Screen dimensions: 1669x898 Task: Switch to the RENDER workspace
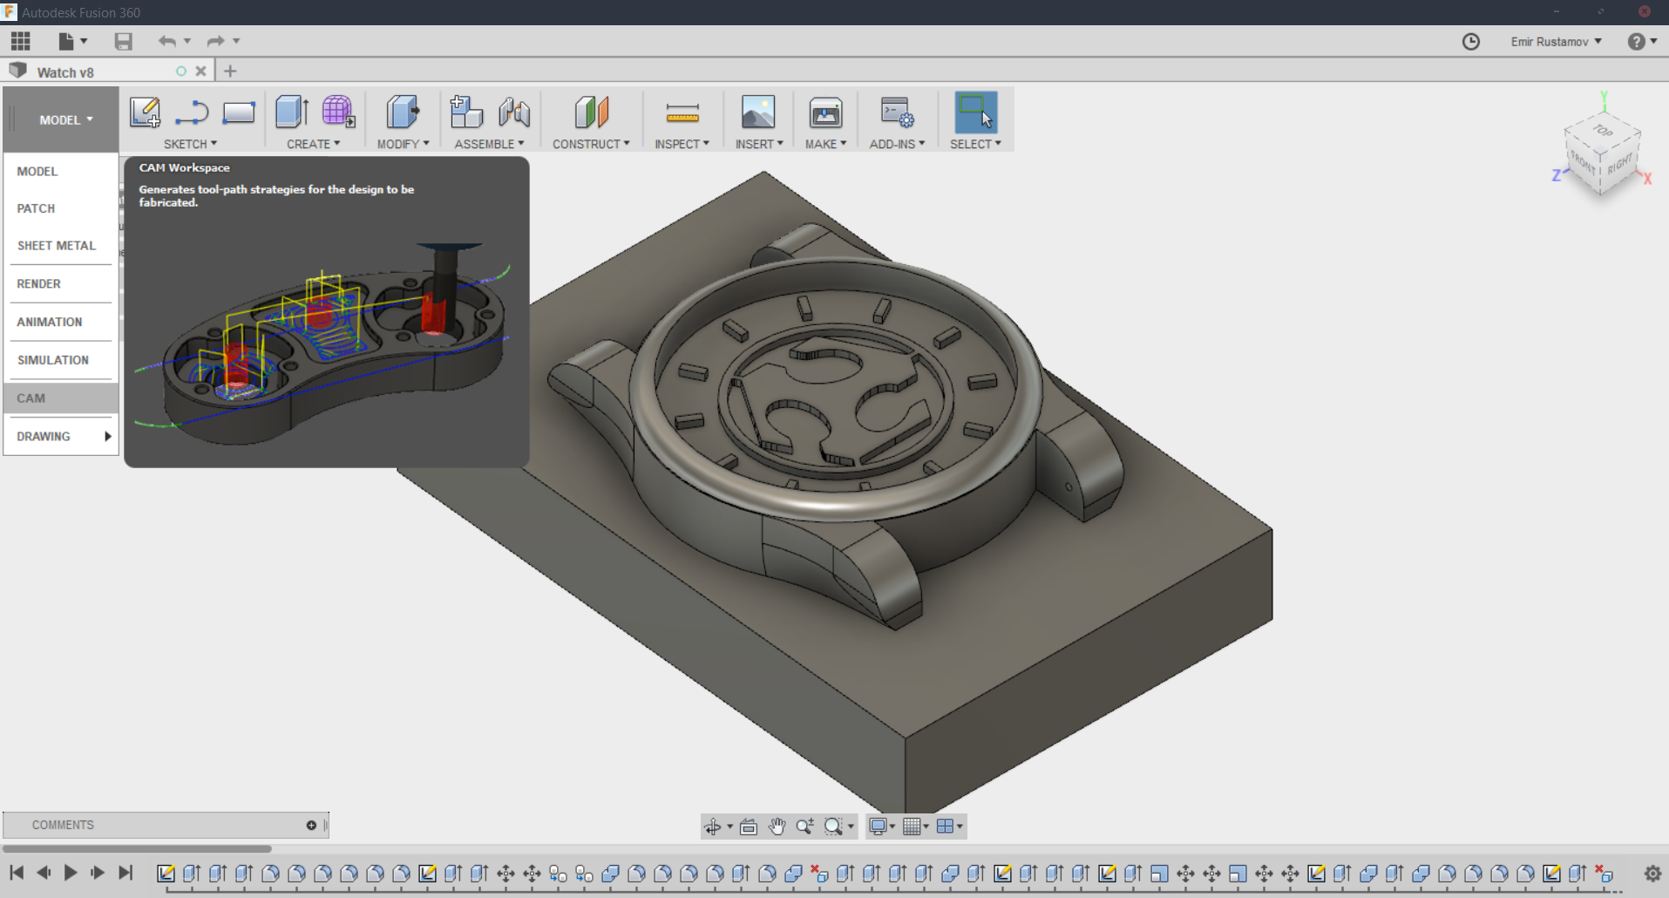(39, 284)
